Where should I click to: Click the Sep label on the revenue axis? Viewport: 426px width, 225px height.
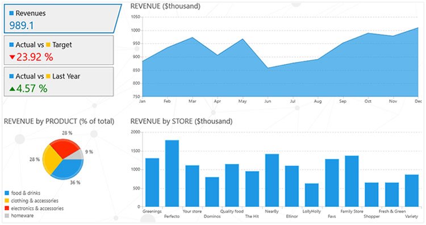pyautogui.click(x=343, y=101)
